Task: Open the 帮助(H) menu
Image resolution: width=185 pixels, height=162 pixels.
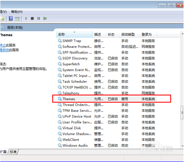Action: pyautogui.click(x=17, y=12)
